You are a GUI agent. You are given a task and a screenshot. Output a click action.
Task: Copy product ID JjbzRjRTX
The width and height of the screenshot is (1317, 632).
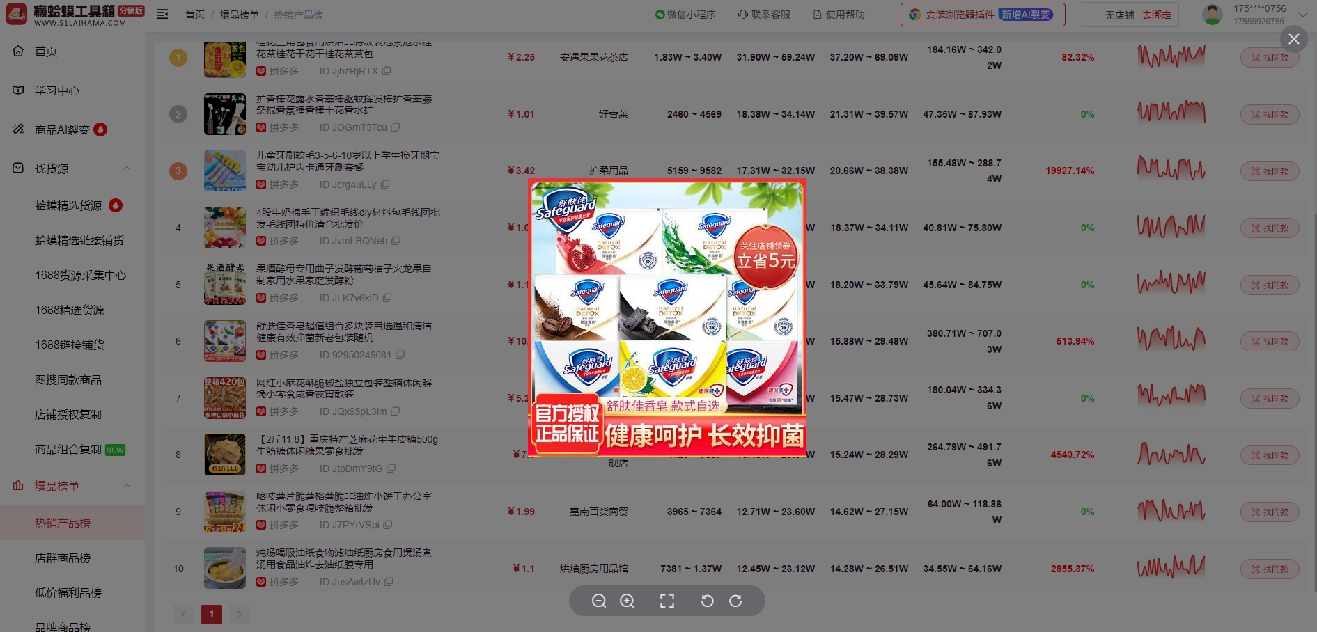click(x=387, y=71)
